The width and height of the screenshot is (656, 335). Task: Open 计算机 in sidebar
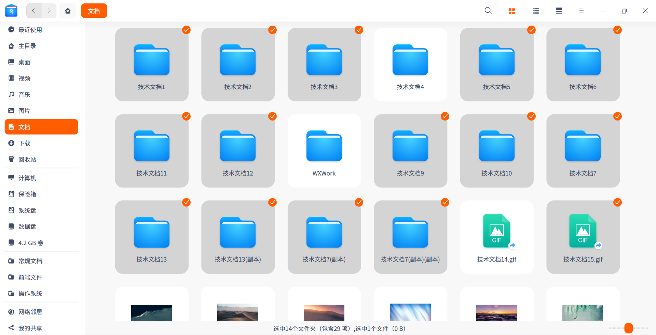coord(41,178)
